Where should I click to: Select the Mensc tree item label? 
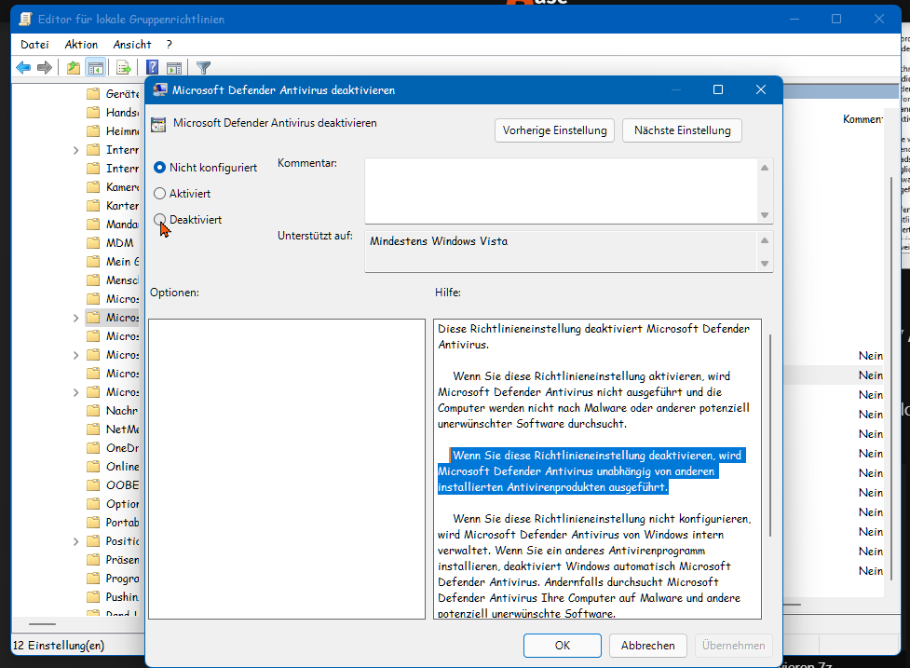coord(122,280)
